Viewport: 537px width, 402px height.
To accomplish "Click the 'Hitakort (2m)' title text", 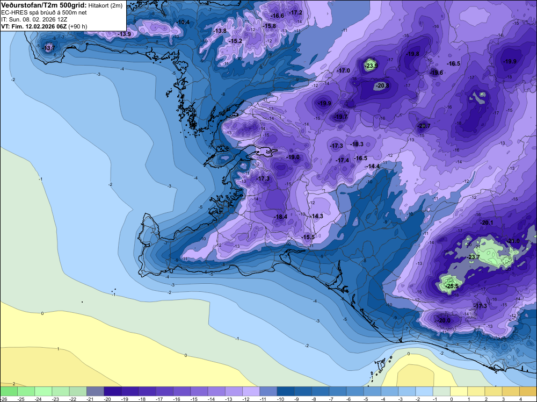I will click(x=105, y=5).
